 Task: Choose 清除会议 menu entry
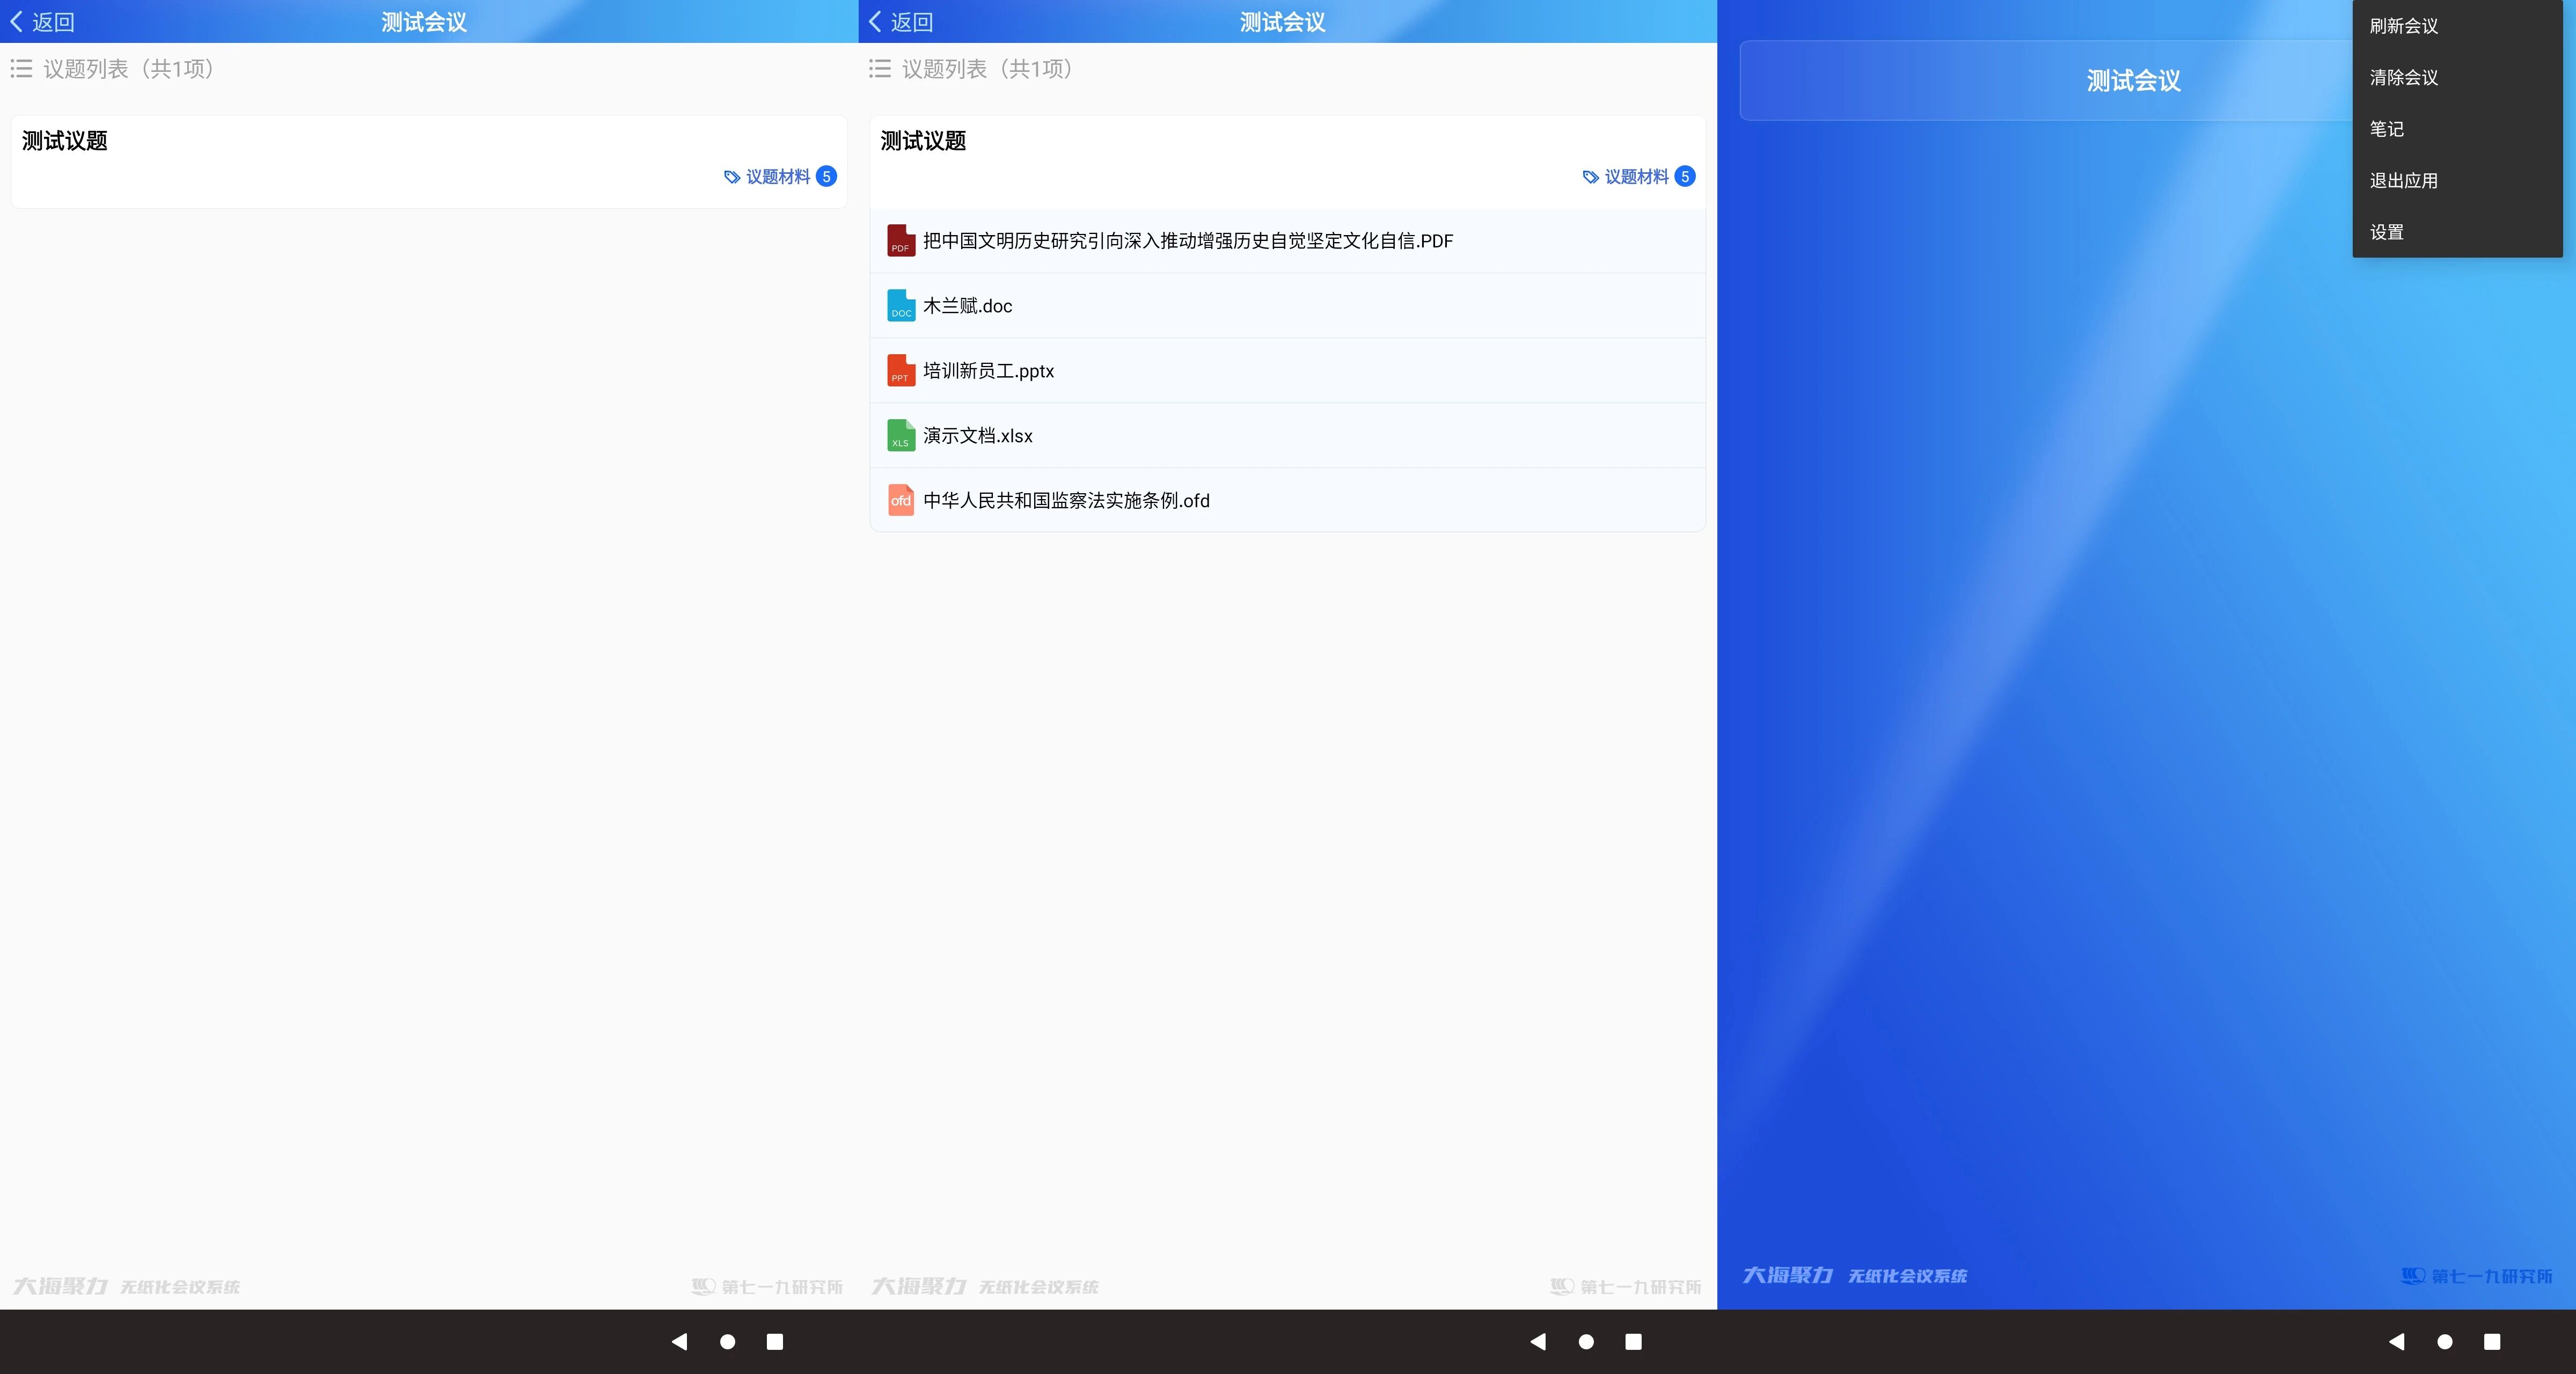click(2403, 78)
